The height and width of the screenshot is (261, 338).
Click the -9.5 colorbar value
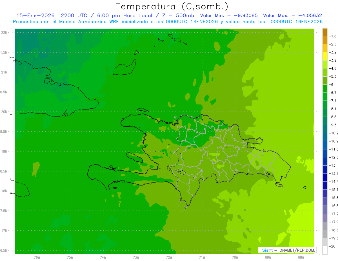(x=333, y=125)
